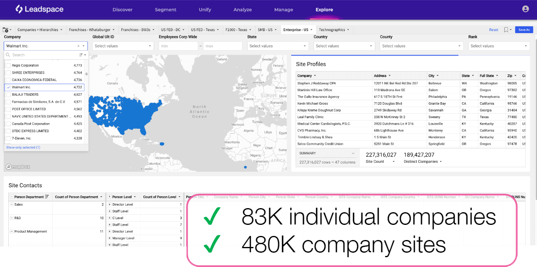Go to the Segment menu

click(x=166, y=9)
